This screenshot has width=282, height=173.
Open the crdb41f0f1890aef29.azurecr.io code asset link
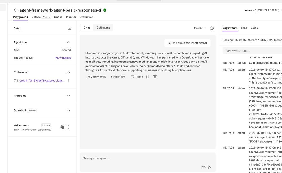[x=42, y=80]
